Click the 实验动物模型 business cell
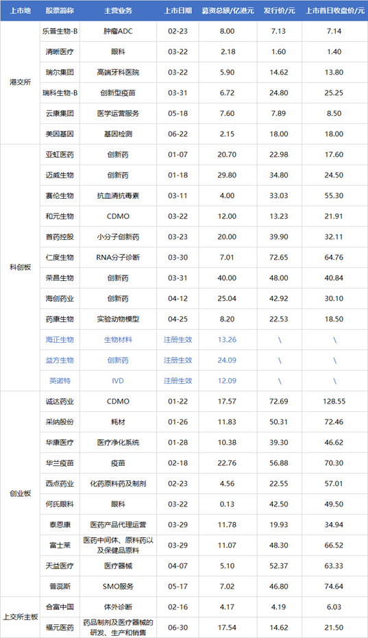The height and width of the screenshot is (638, 368). [118, 319]
